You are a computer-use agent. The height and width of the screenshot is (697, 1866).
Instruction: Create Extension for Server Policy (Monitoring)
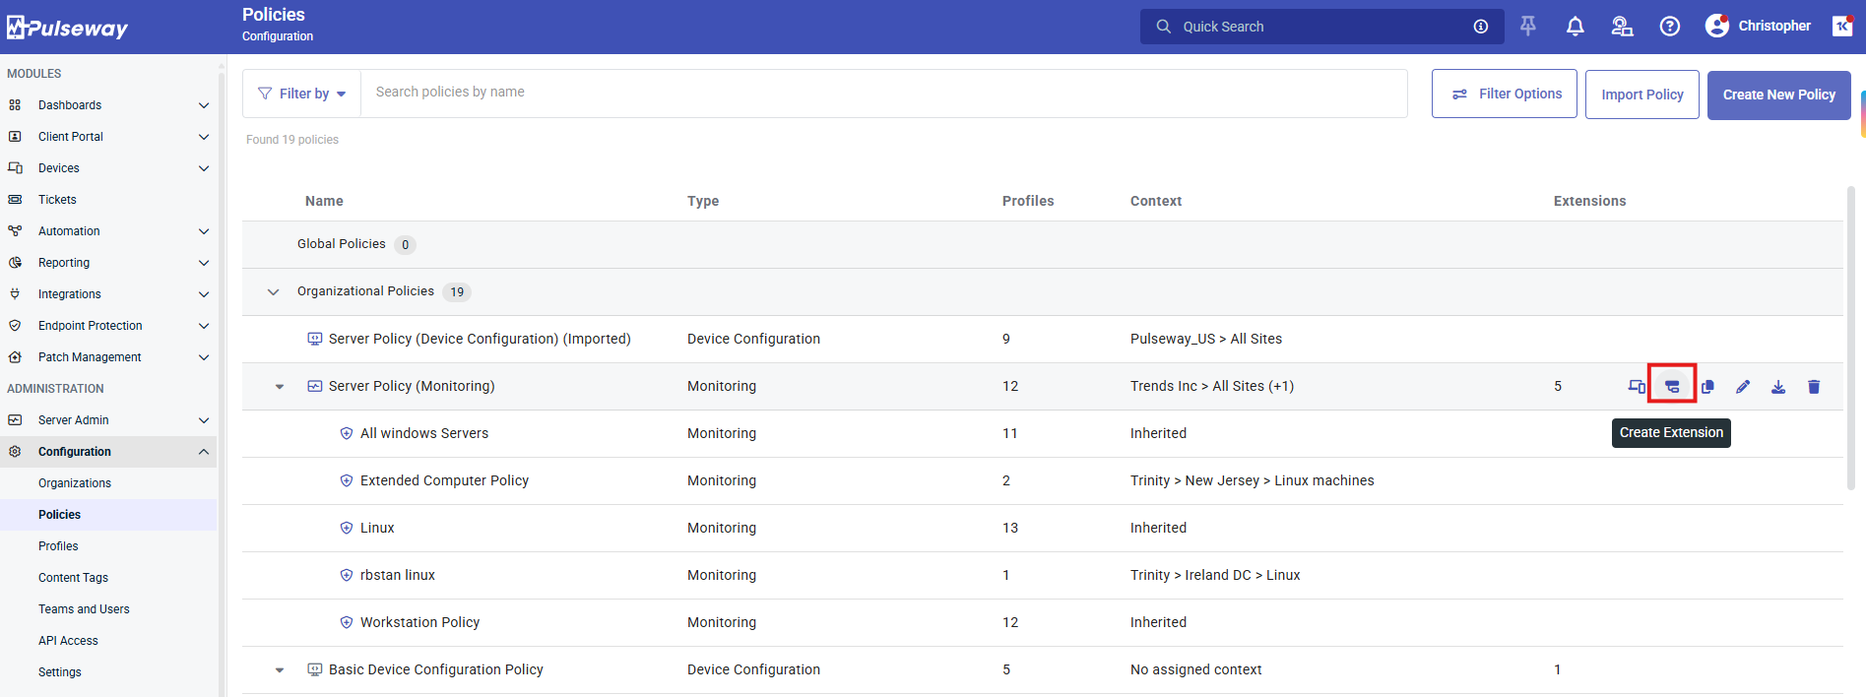point(1672,387)
